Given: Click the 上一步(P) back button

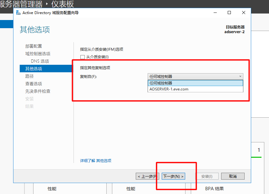Looking at the screenshot, I should click(147, 176).
